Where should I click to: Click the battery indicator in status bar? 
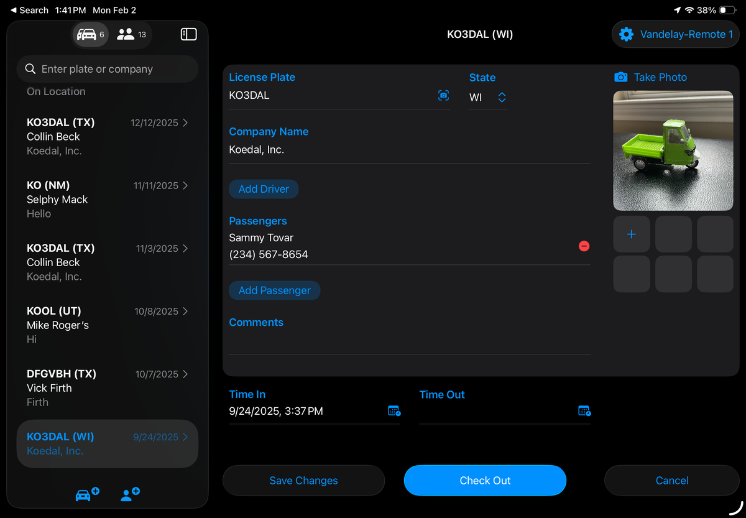(x=727, y=10)
